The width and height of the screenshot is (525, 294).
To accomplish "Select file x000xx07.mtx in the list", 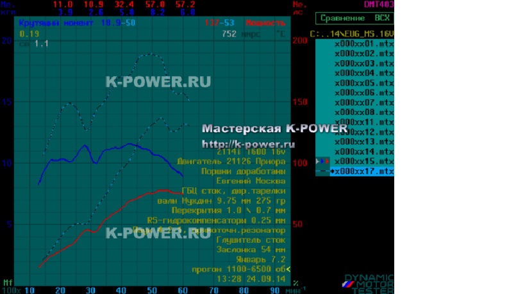I will [364, 102].
